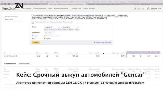Switch to the Платформа LP browser tab
The height and width of the screenshot is (91, 163).
point(104,4)
